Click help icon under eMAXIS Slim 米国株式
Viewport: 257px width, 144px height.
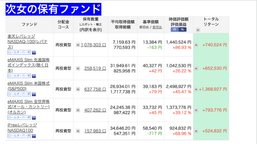34,94
